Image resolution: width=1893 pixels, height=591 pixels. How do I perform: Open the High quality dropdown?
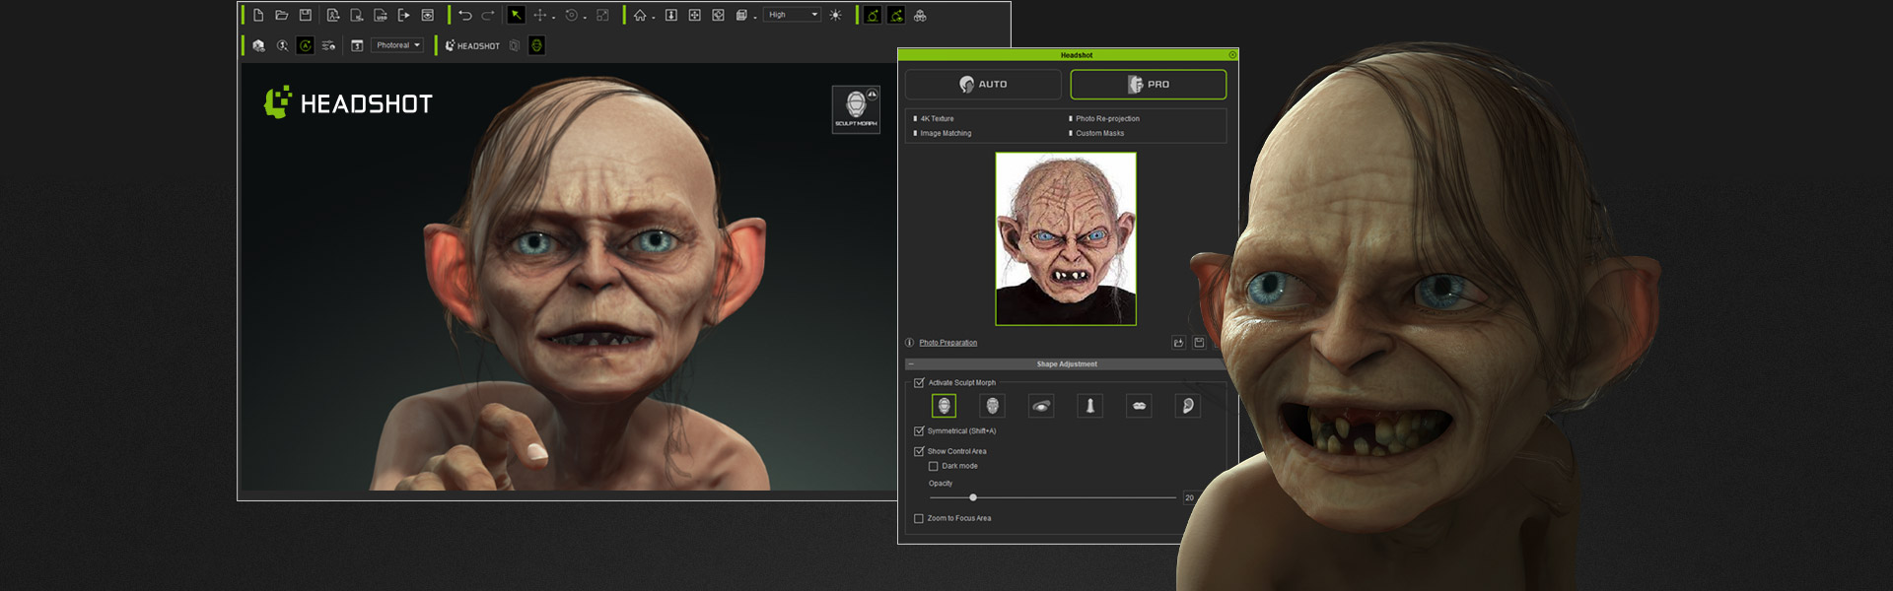[x=793, y=15]
